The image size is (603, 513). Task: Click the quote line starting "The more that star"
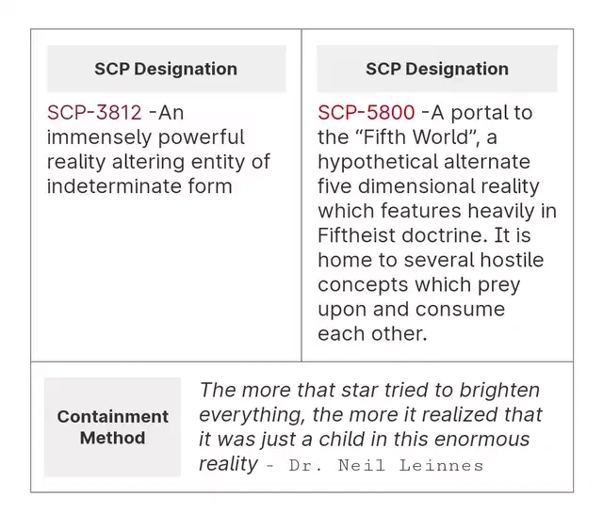pyautogui.click(x=369, y=390)
